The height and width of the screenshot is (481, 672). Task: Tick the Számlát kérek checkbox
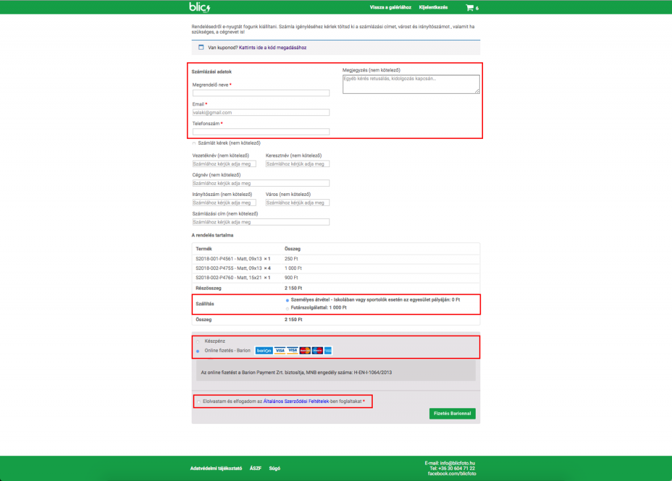pyautogui.click(x=194, y=143)
